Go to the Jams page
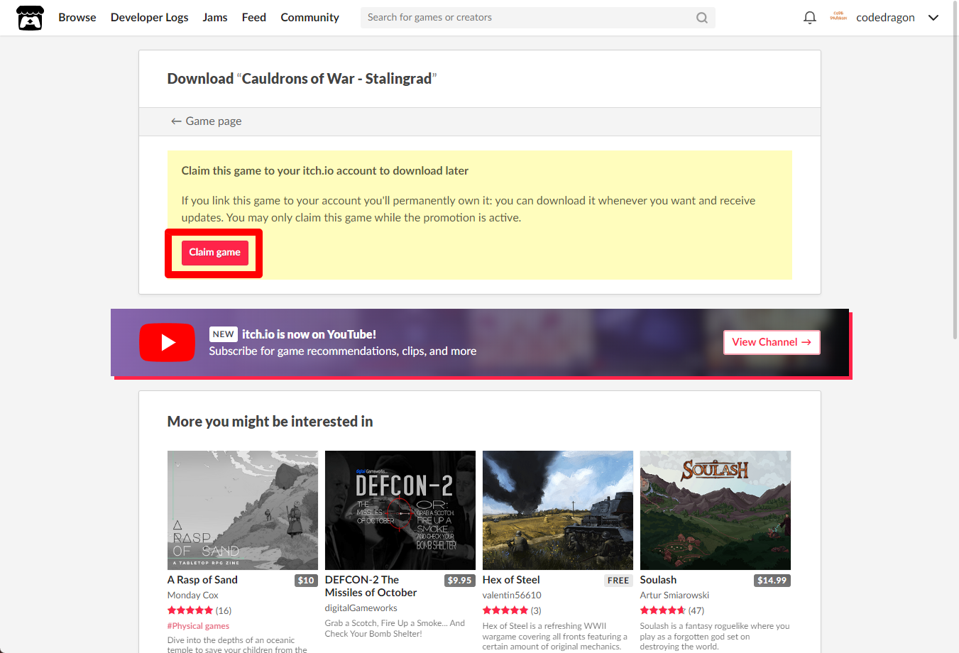This screenshot has height=653, width=959. [x=215, y=18]
